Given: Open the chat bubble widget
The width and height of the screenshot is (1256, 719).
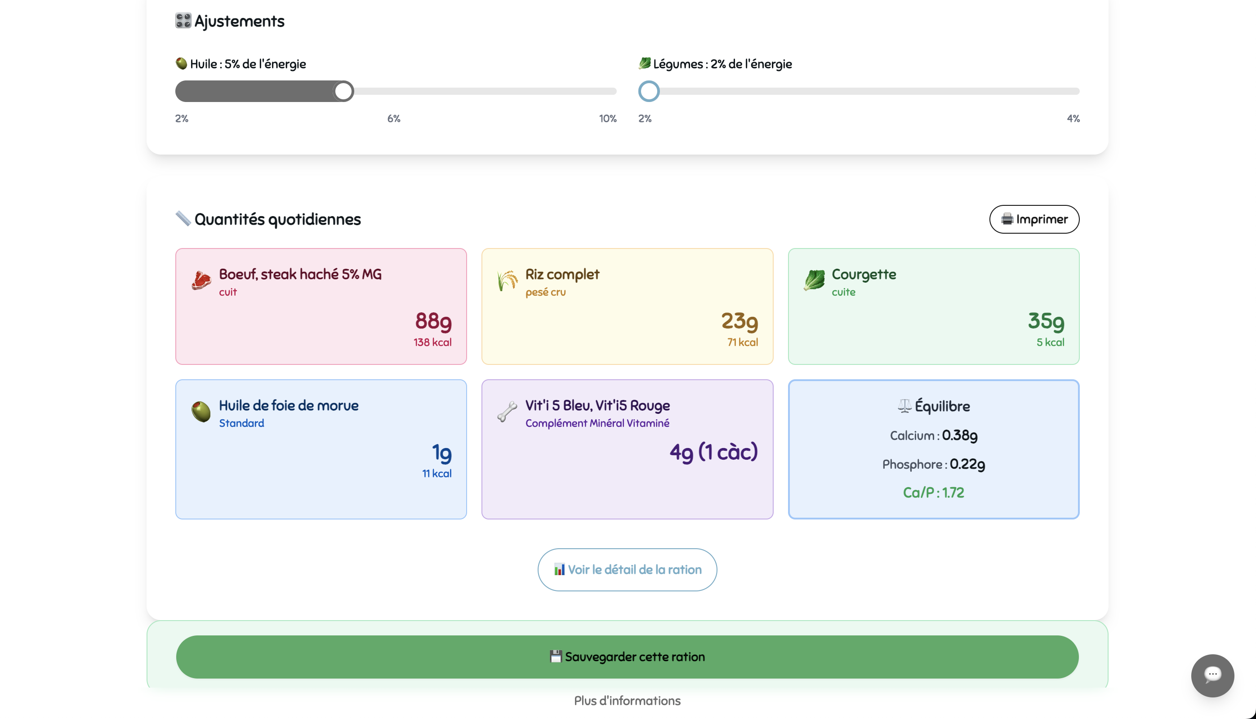Looking at the screenshot, I should 1212,675.
